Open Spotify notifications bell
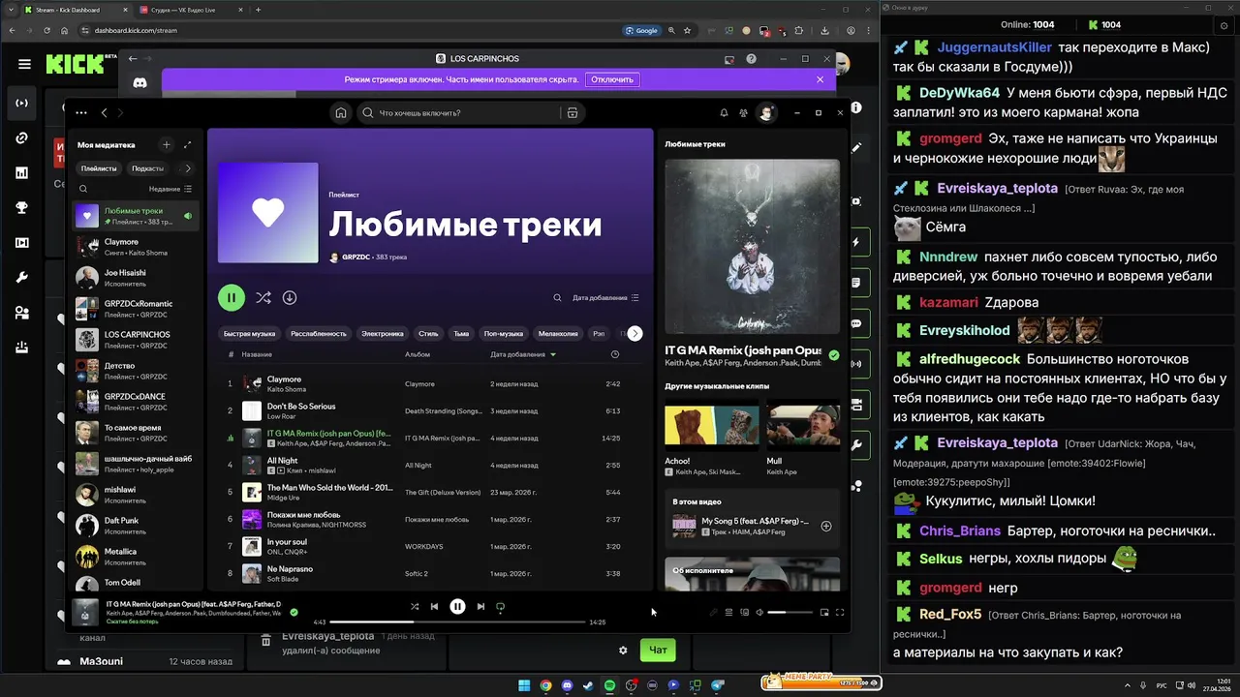1240x697 pixels. coord(724,113)
